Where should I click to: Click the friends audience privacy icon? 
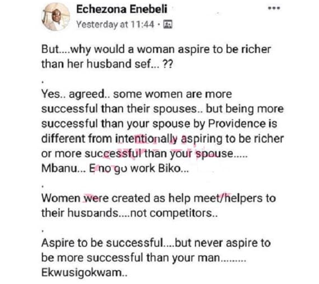pyautogui.click(x=168, y=25)
